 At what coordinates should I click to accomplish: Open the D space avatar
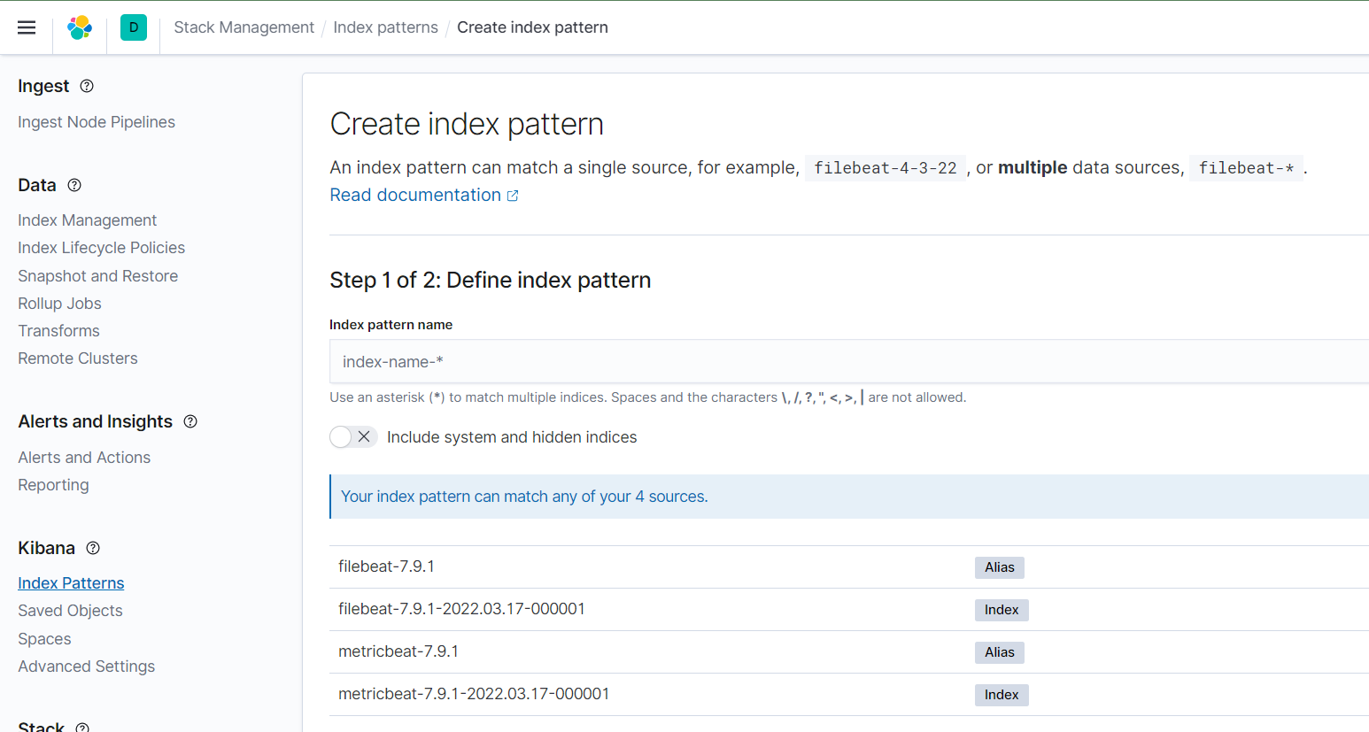(134, 27)
